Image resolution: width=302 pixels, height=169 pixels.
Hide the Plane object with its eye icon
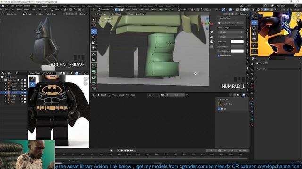22,102
